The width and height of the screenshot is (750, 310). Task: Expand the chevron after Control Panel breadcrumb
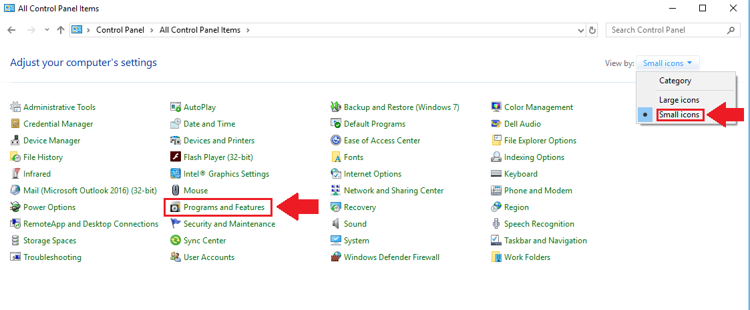152,30
